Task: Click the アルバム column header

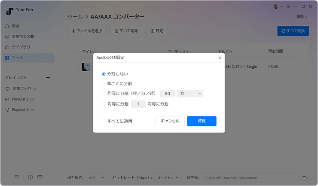Action: coord(225,52)
